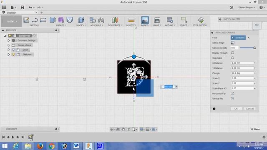The image size is (267, 150).
Task: Open the Scale X value dropdown arrow
Action: coord(255,78)
